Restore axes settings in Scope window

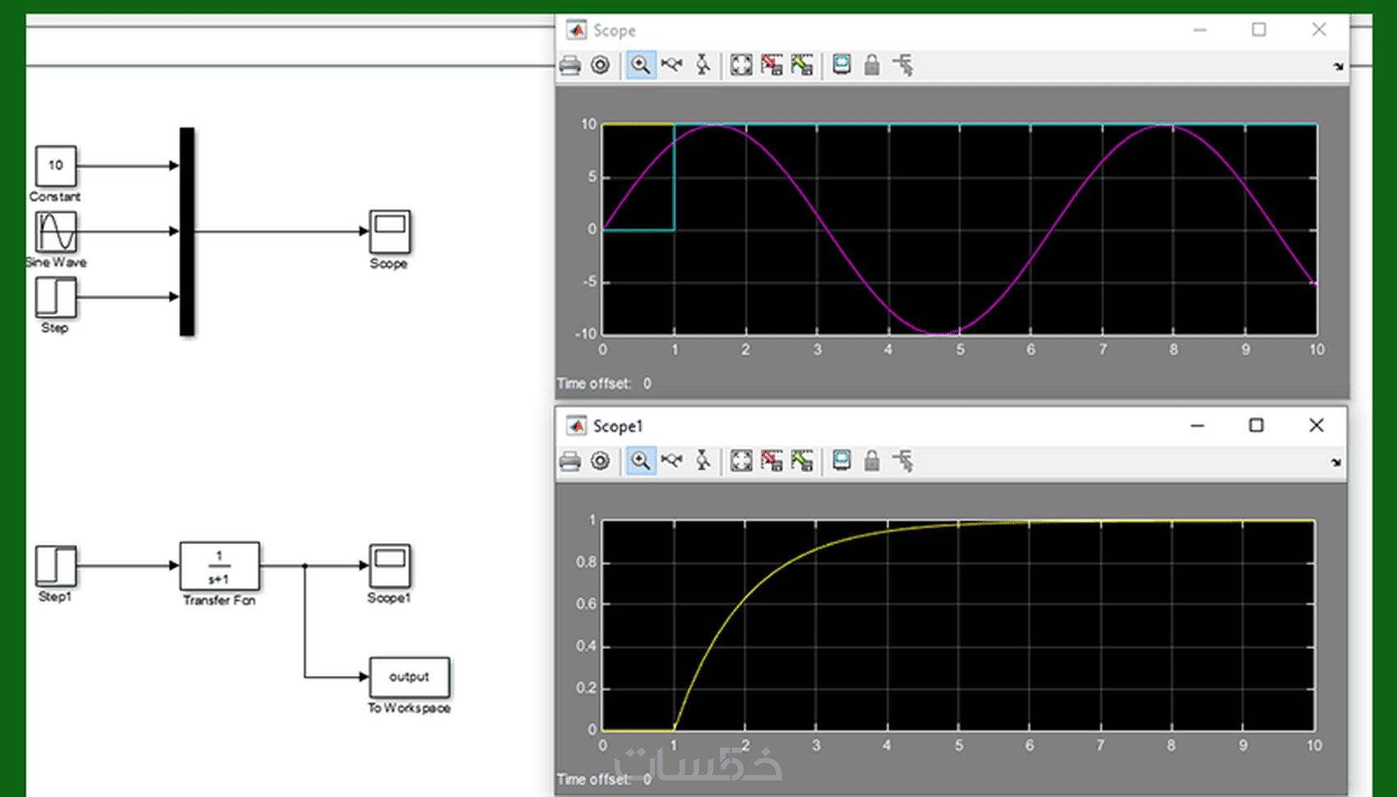tap(802, 65)
